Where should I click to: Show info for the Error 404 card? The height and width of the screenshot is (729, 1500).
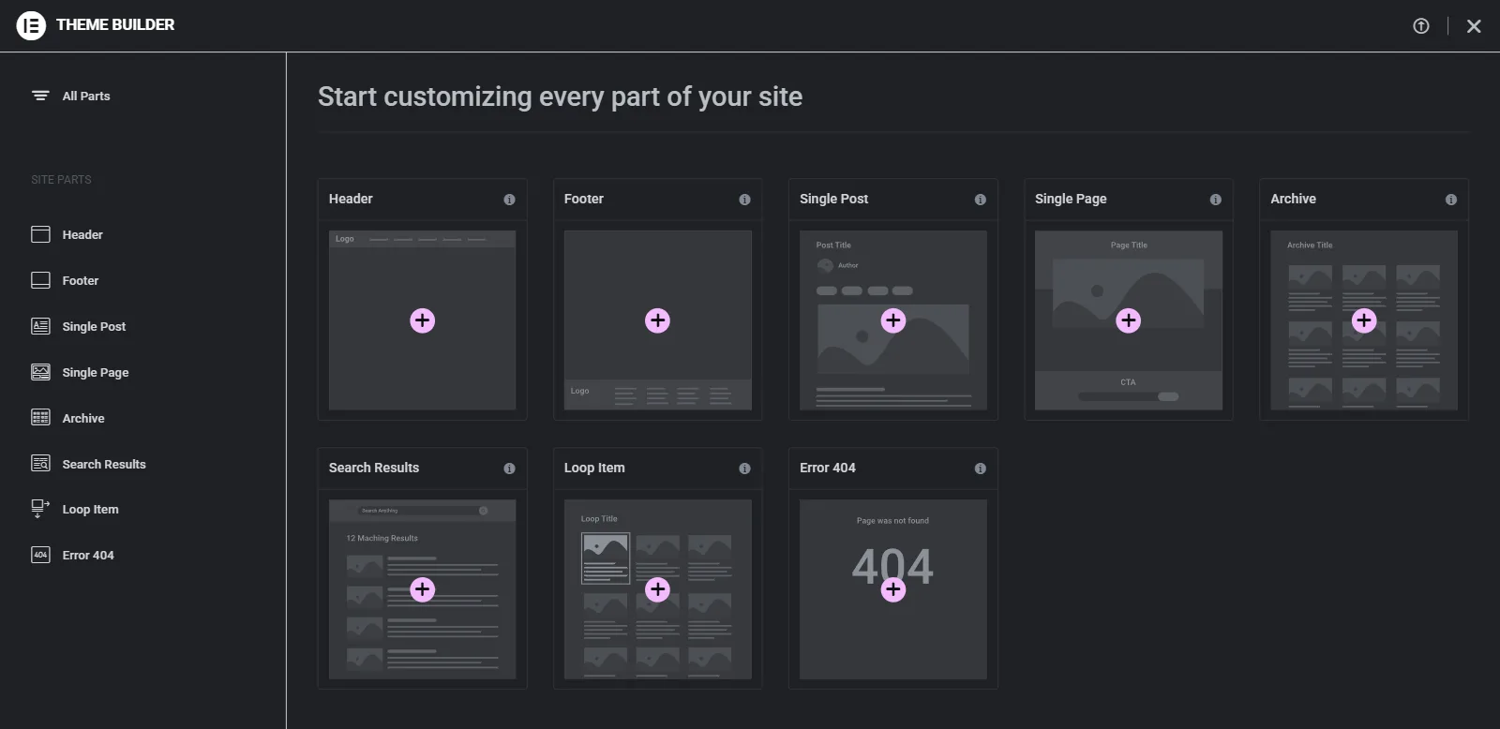point(980,469)
